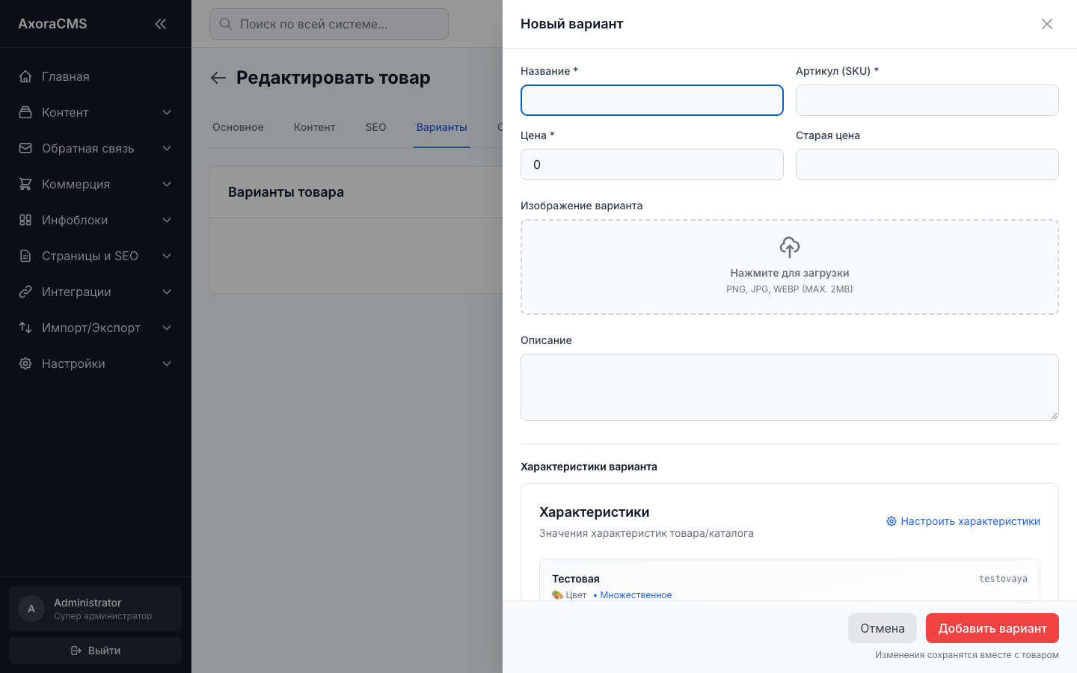1077x673 pixels.
Task: Click the Импорт/Экспорт arrows icon
Action: (25, 328)
